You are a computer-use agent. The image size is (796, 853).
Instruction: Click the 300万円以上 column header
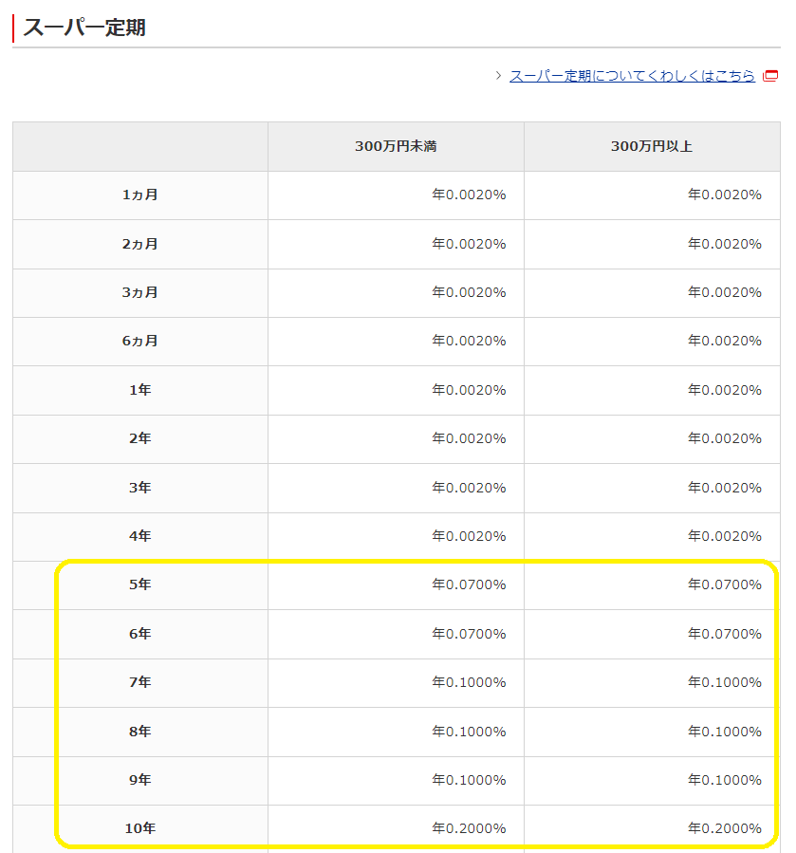[x=652, y=146]
